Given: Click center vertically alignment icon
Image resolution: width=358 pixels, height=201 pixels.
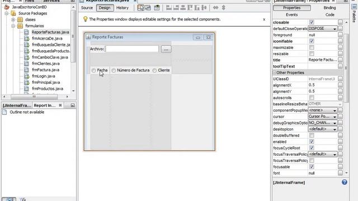Looking at the screenshot, I should point(204,8).
